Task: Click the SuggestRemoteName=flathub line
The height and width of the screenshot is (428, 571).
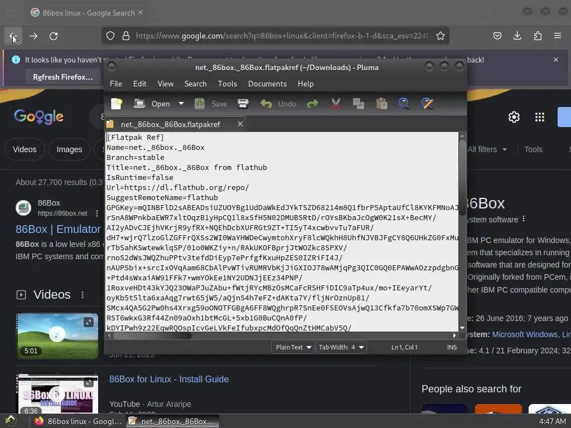Action: (x=162, y=198)
